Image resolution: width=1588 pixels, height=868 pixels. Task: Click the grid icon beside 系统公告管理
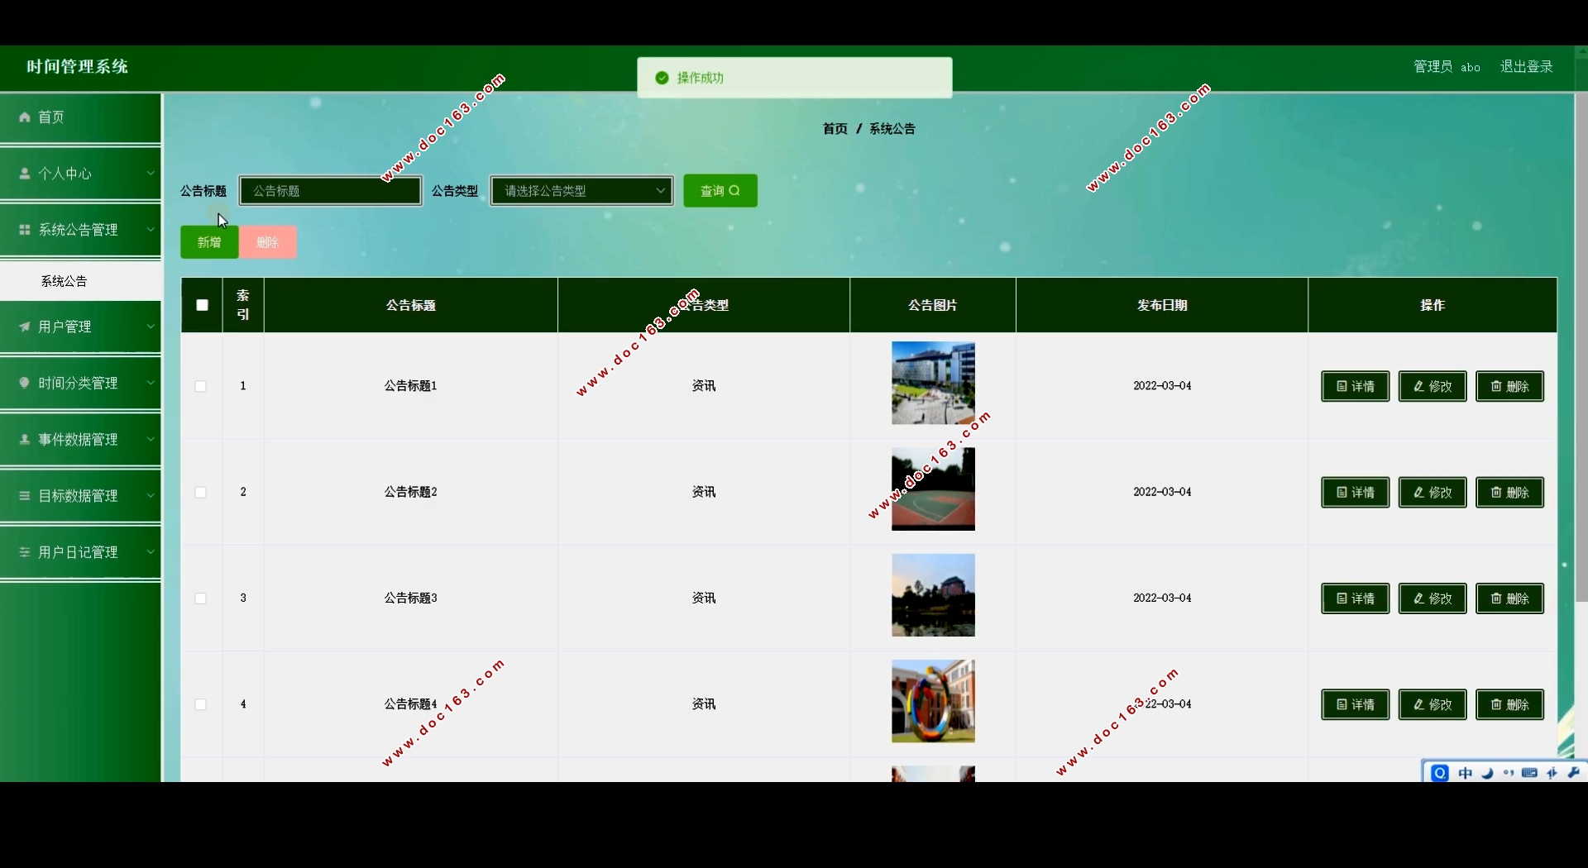tap(25, 230)
